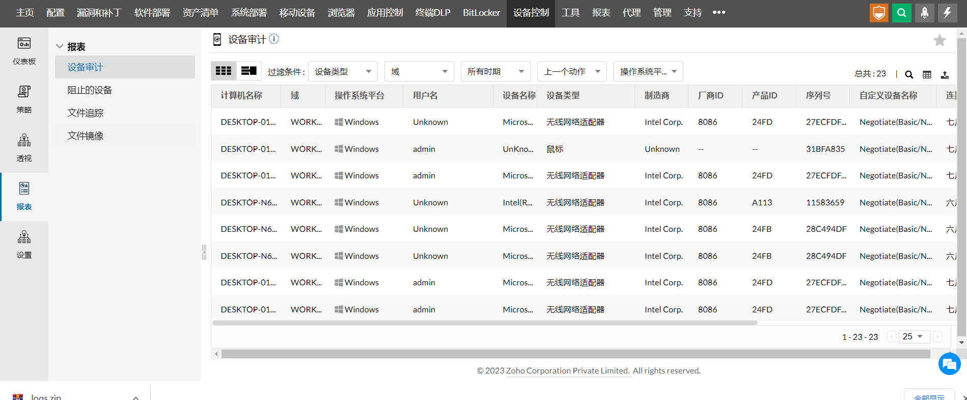Open the 代理 menu
The height and width of the screenshot is (400, 967).
(x=631, y=13)
